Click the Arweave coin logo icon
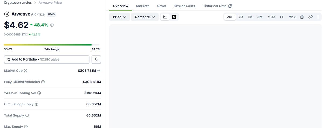 tap(7, 14)
